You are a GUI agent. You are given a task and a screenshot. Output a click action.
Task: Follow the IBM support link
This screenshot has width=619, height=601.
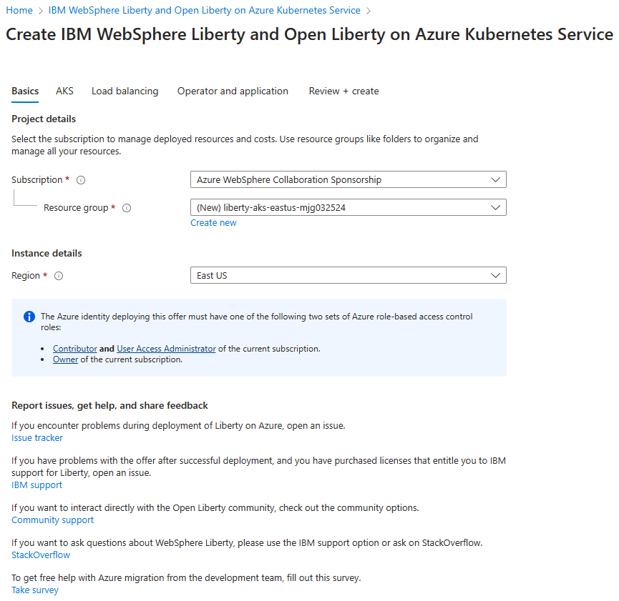point(36,485)
